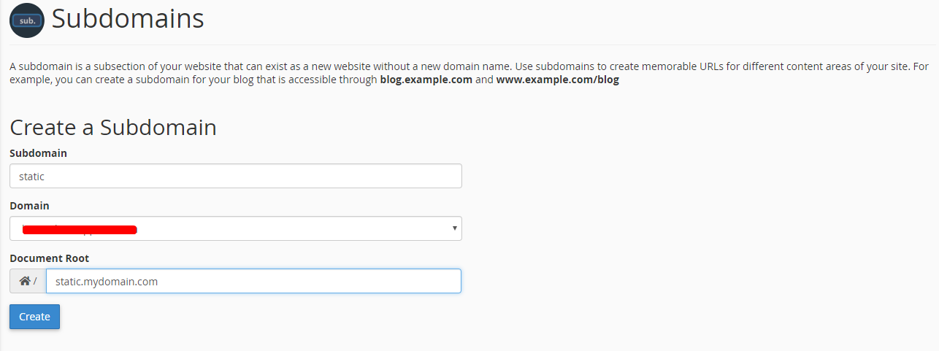Click the home icon beside Document Root
The width and height of the screenshot is (939, 351).
coord(24,281)
